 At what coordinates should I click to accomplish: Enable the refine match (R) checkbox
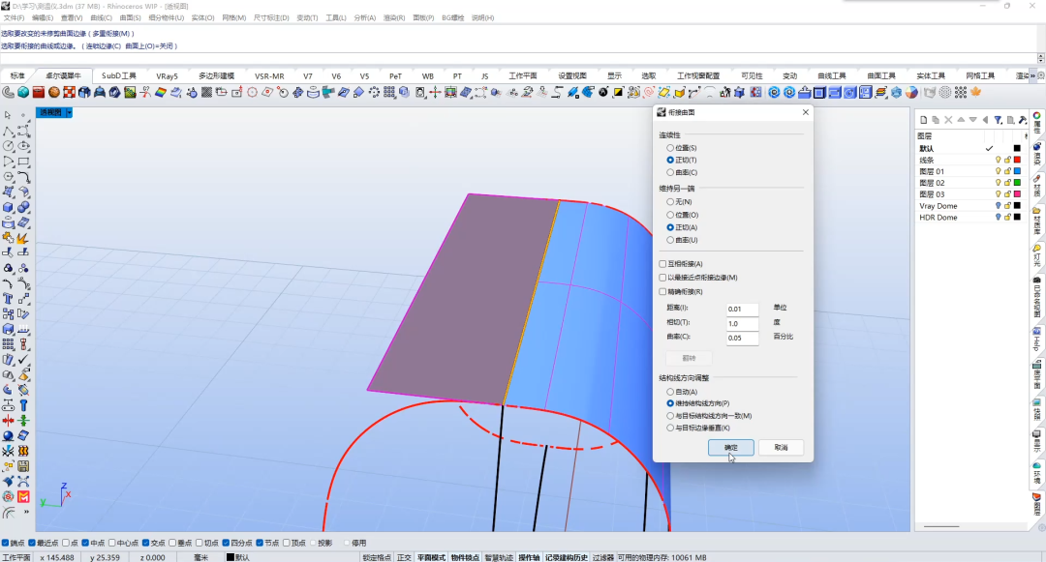point(662,292)
